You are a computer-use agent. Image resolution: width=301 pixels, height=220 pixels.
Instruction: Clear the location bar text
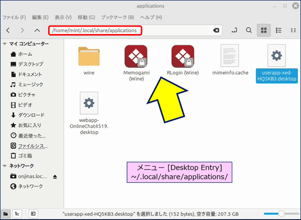[x=216, y=30]
